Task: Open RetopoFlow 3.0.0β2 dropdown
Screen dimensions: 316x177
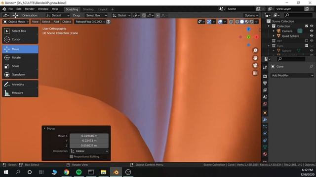Action: click(x=90, y=22)
